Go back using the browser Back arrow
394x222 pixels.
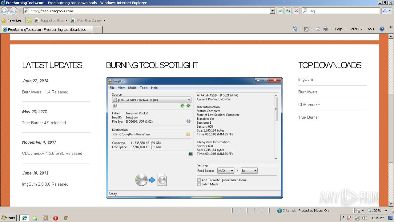(x=5, y=11)
